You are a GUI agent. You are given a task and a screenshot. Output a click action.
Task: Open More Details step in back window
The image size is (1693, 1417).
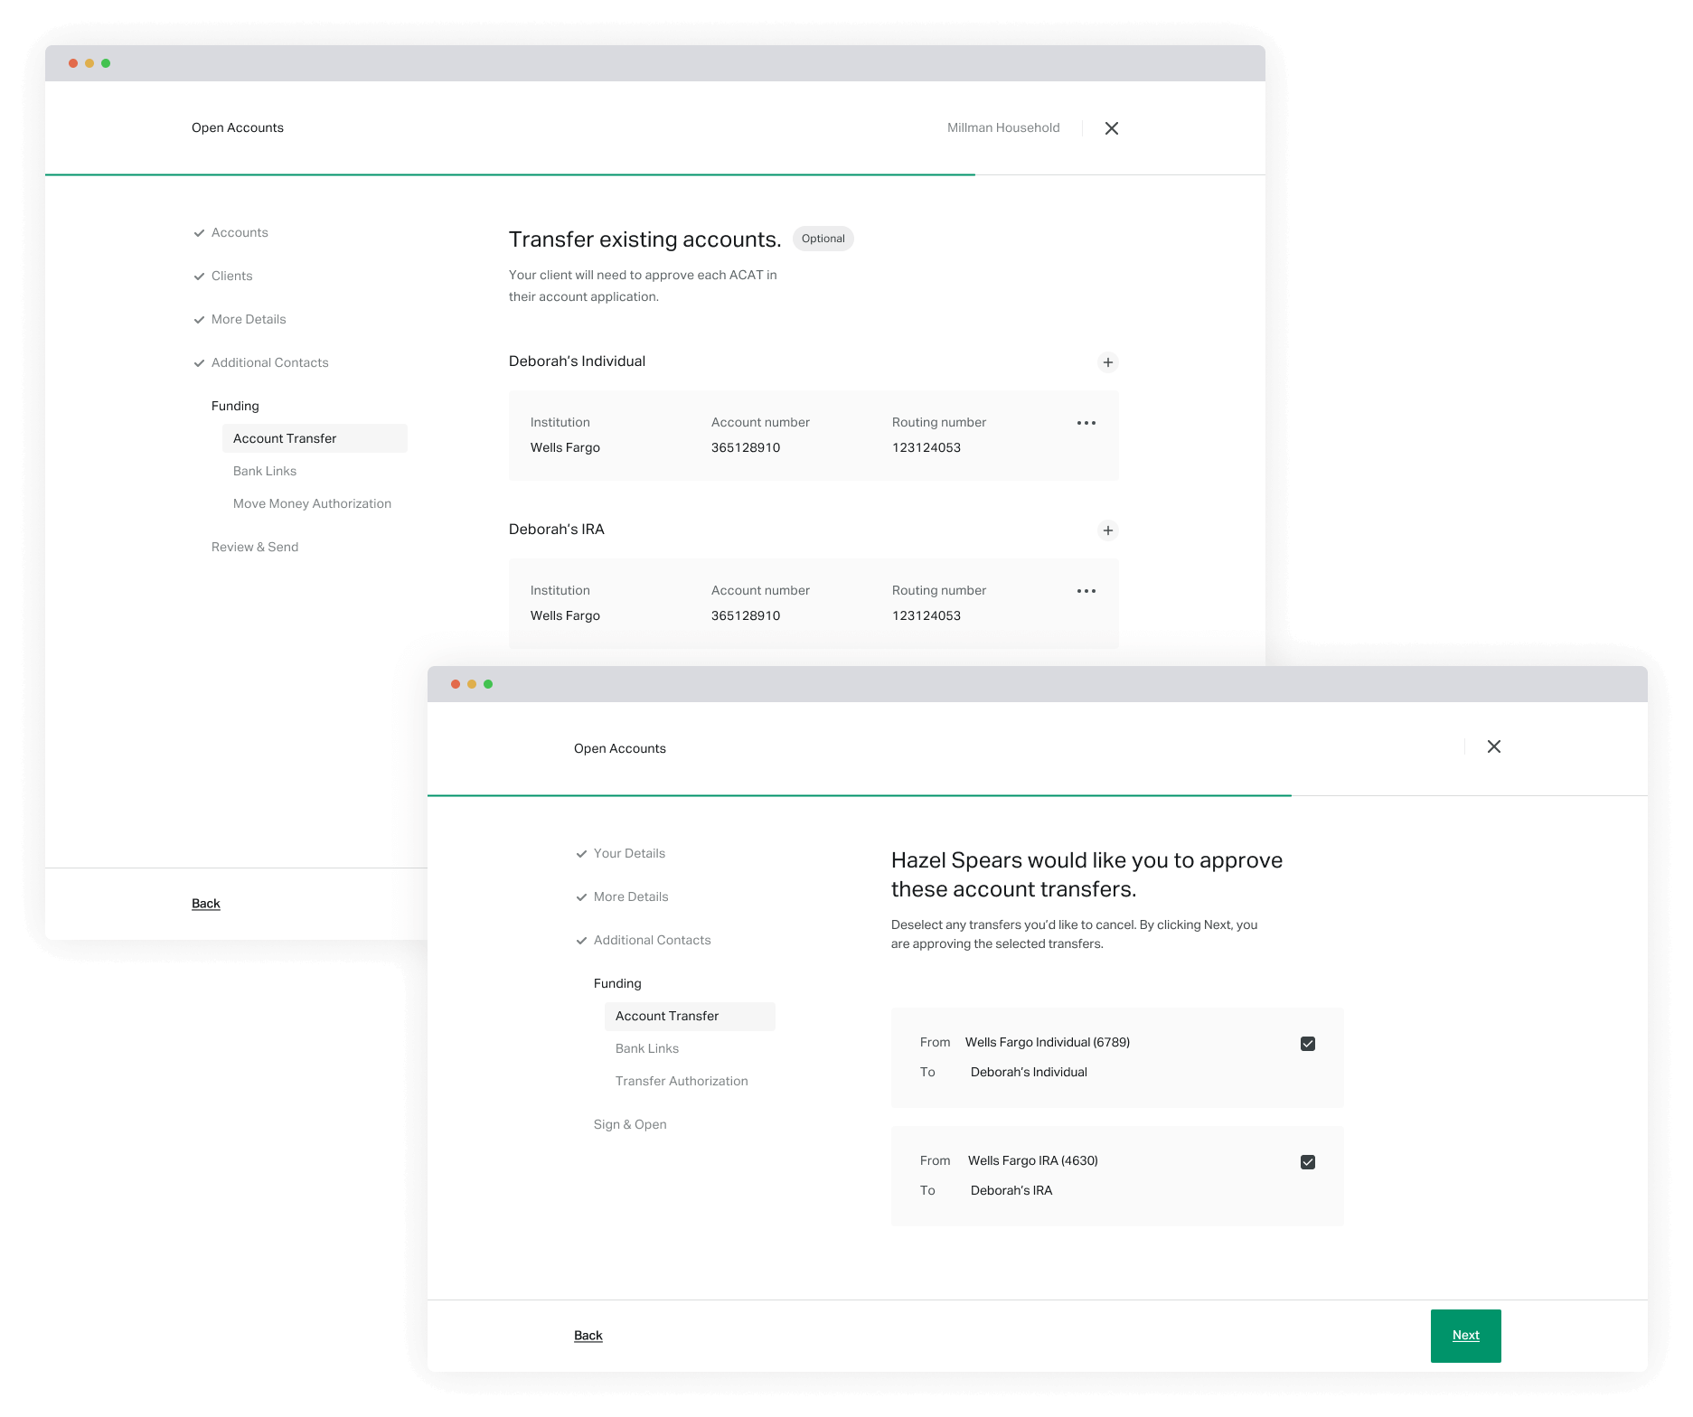point(249,319)
